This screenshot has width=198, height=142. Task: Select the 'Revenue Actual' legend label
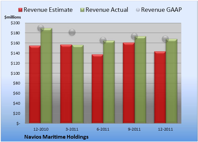pyautogui.click(x=107, y=10)
